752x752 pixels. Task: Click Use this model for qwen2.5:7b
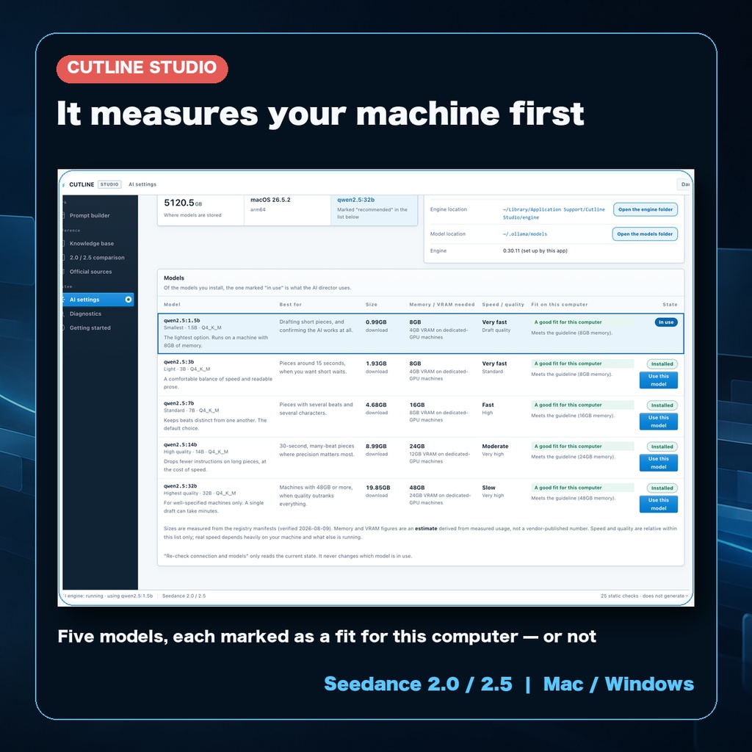658,422
